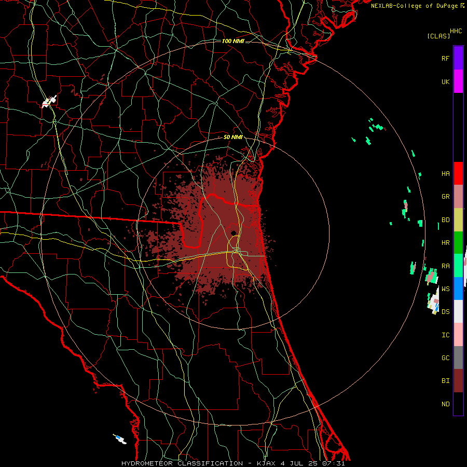This screenshot has width=467, height=467.
Task: Click the ND legend label
Action: coord(445,404)
